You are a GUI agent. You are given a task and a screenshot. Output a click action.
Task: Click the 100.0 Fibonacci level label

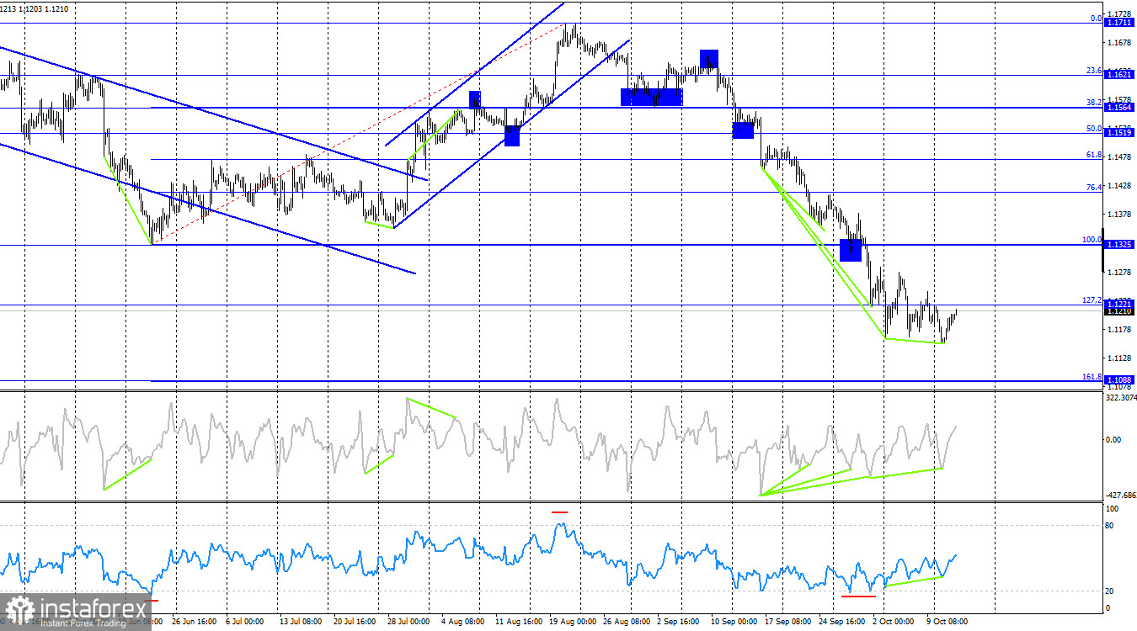pyautogui.click(x=1092, y=240)
